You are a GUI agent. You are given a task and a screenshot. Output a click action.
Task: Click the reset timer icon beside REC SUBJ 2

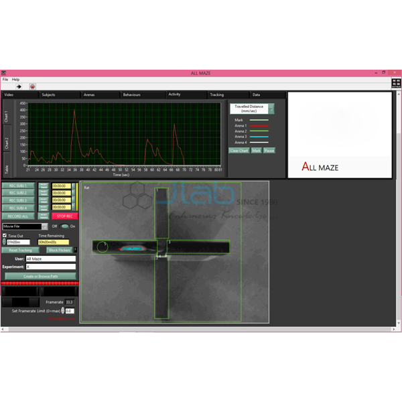coord(44,193)
